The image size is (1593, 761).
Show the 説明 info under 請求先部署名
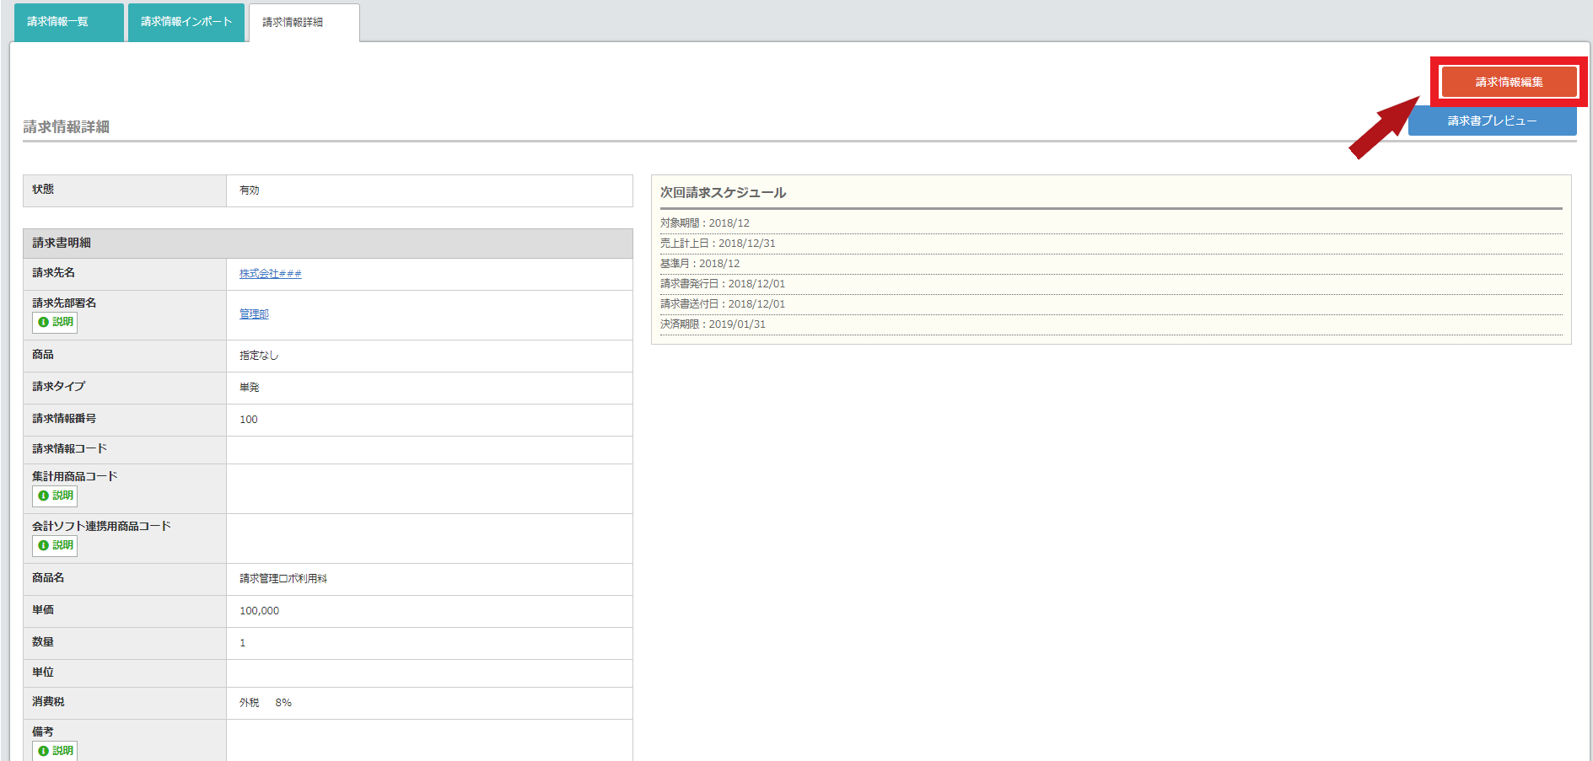[x=56, y=322]
